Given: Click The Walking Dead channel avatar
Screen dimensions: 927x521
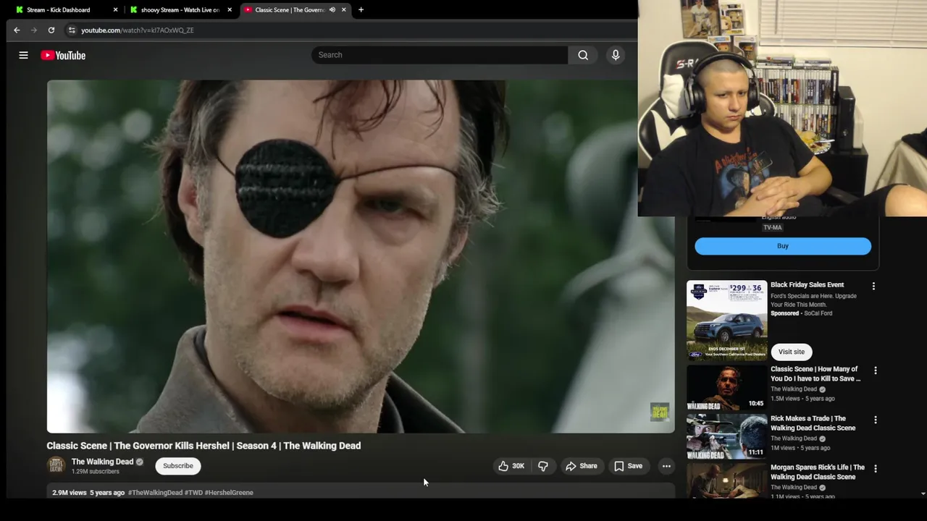Looking at the screenshot, I should pos(56,466).
